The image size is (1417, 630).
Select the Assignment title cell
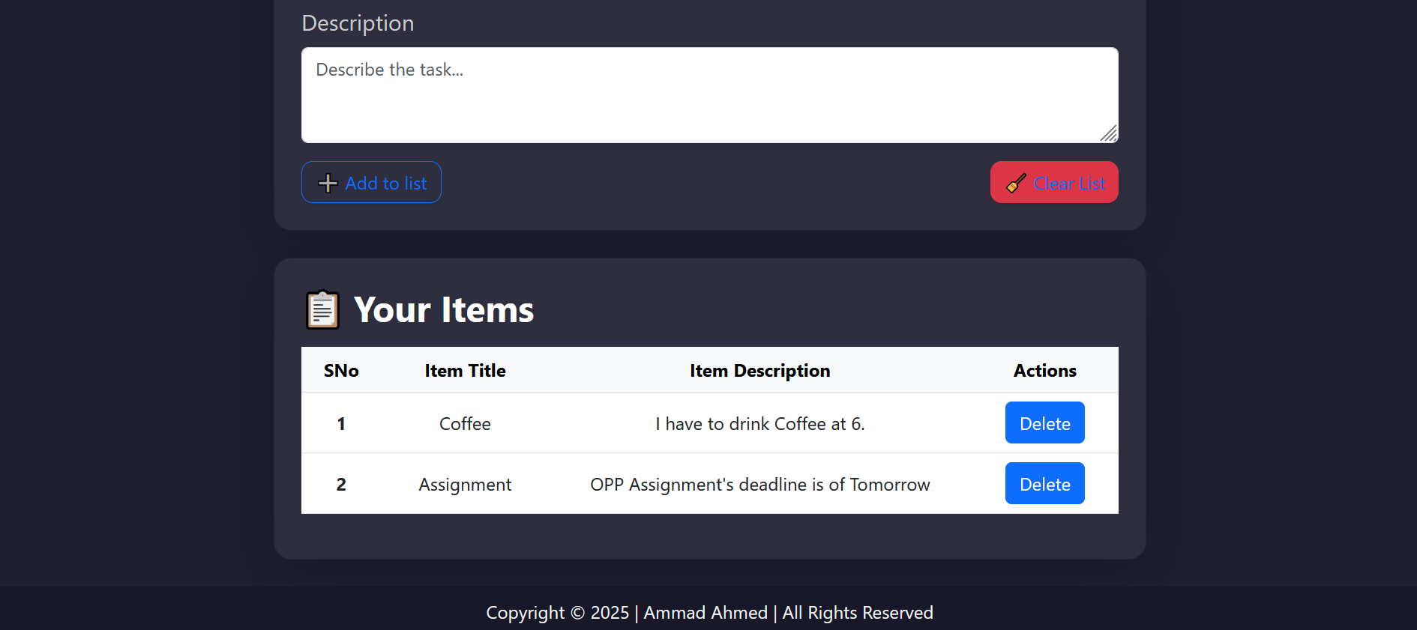tap(465, 485)
